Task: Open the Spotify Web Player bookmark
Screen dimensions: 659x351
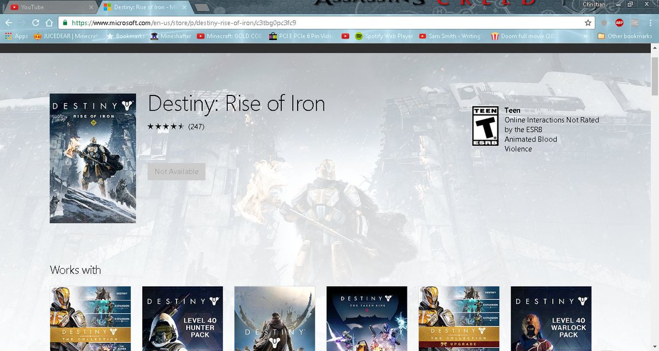Action: (x=384, y=36)
